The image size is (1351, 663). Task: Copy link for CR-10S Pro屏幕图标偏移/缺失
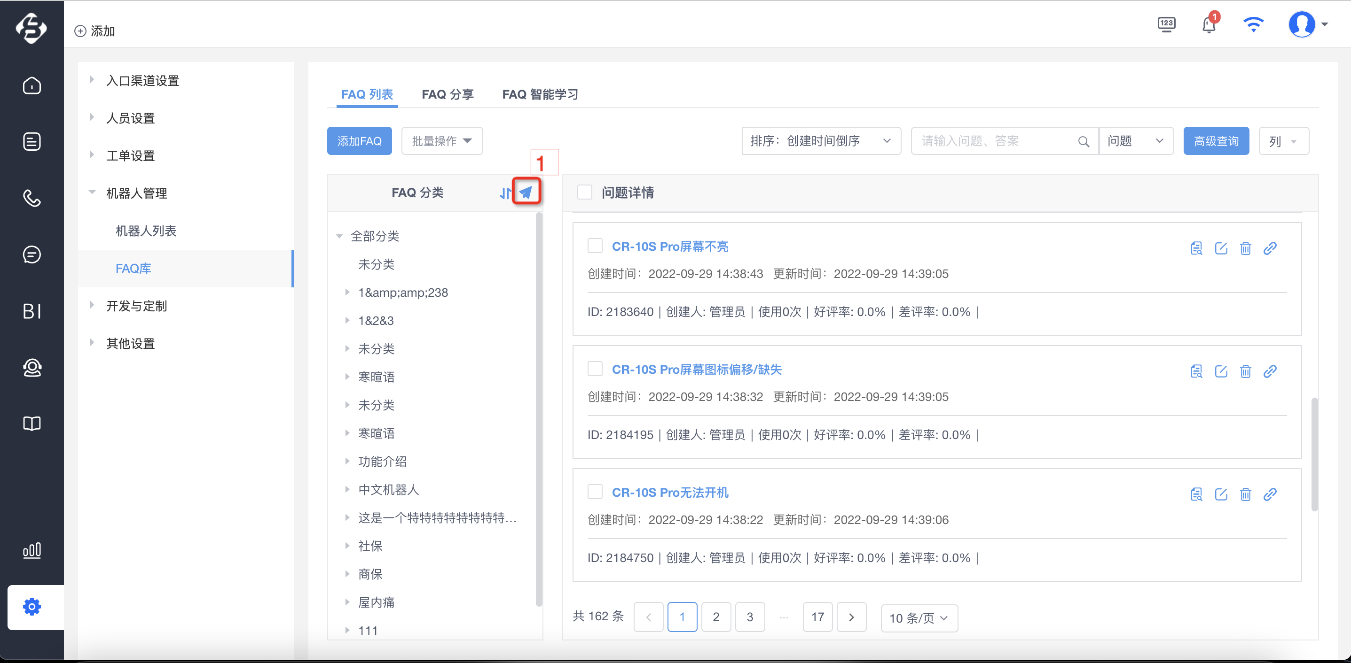[1270, 371]
